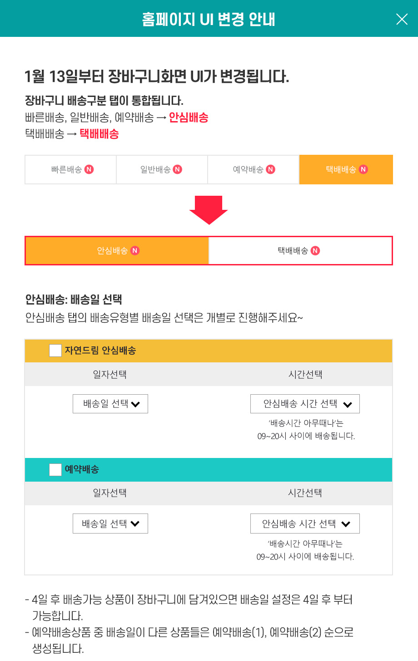Click the red 택배배송 text link
Image resolution: width=418 pixels, height=661 pixels.
[x=99, y=134]
